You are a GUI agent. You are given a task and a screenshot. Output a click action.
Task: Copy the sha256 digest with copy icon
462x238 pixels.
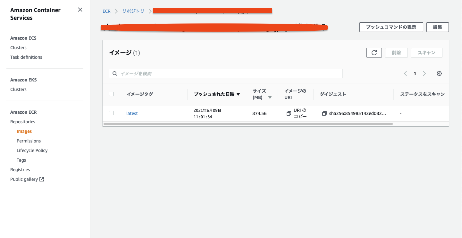tap(324, 113)
